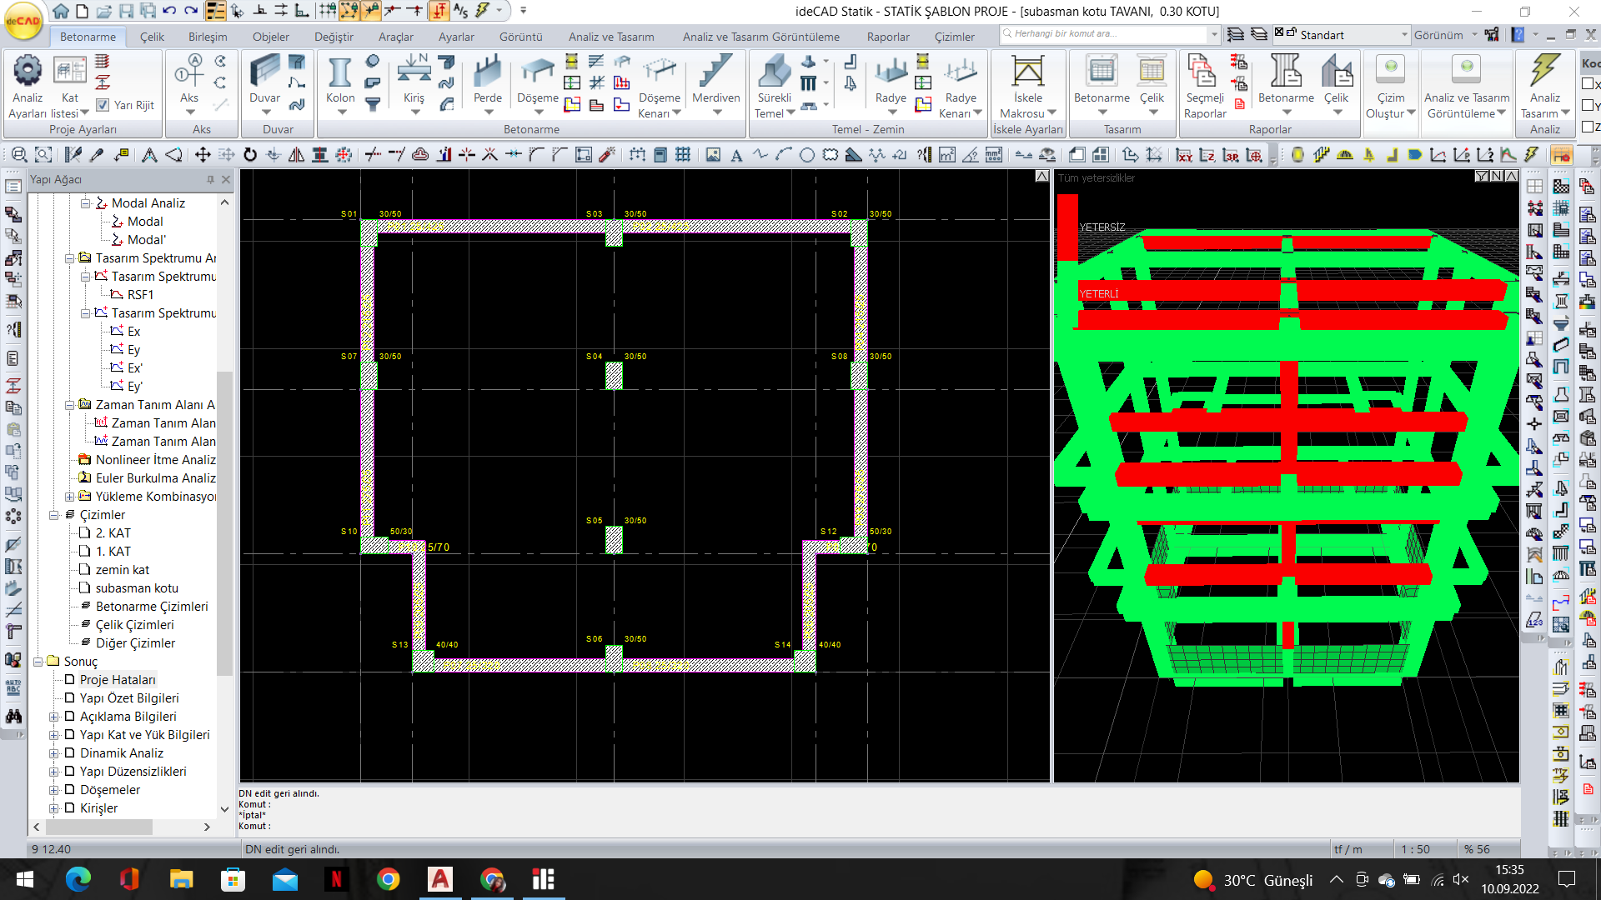Select subasman kotu in tree
This screenshot has height=900, width=1601.
[137, 588]
